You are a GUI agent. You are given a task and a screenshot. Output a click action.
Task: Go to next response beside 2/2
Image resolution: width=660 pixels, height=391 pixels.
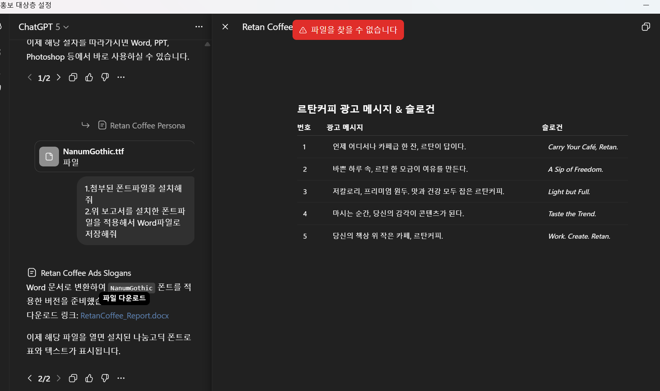tap(59, 378)
